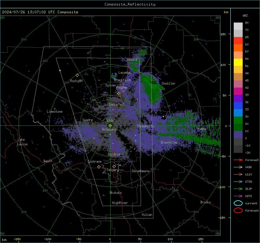
Task: Click the cyan 'current' ellipse legend icon
Action: (238, 203)
